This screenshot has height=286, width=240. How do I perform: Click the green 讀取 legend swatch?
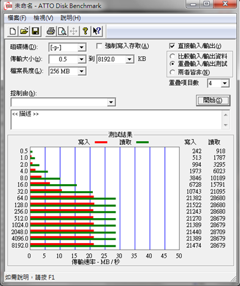142,142
